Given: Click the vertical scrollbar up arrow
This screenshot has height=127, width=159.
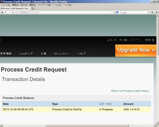Looking at the screenshot, I should [158, 16].
